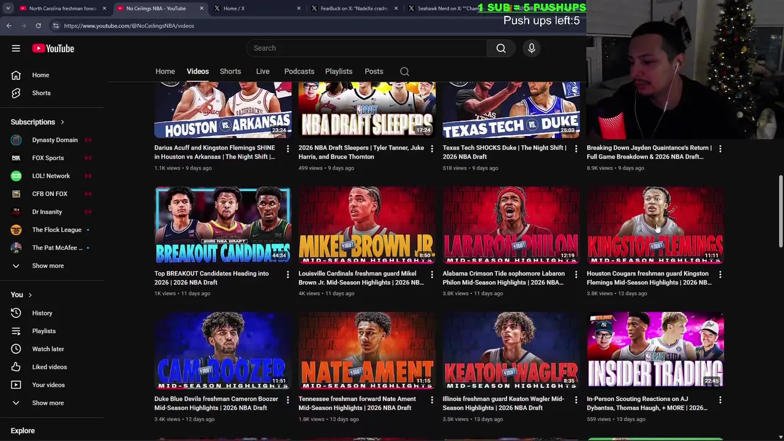Switch to channel Home tab
Screen dimensions: 784x441
pyautogui.click(x=165, y=72)
